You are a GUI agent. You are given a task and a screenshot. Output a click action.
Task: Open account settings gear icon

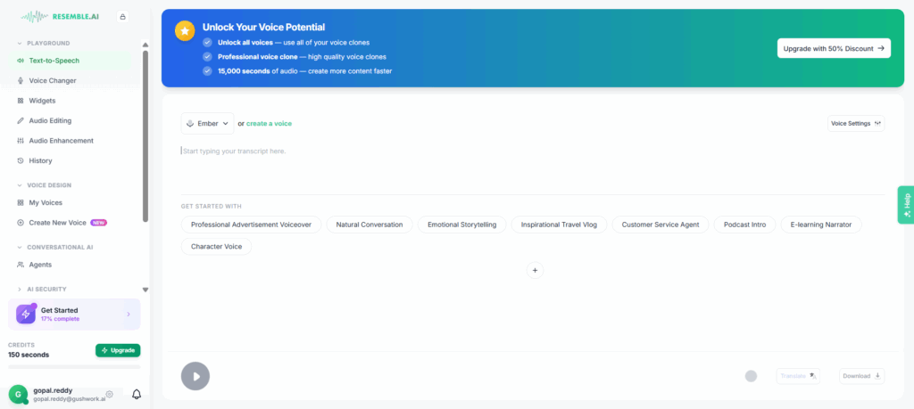(109, 394)
